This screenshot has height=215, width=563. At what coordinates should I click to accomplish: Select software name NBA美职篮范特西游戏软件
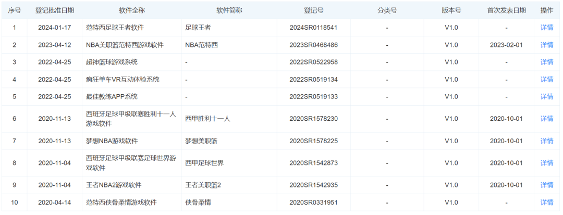point(125,45)
